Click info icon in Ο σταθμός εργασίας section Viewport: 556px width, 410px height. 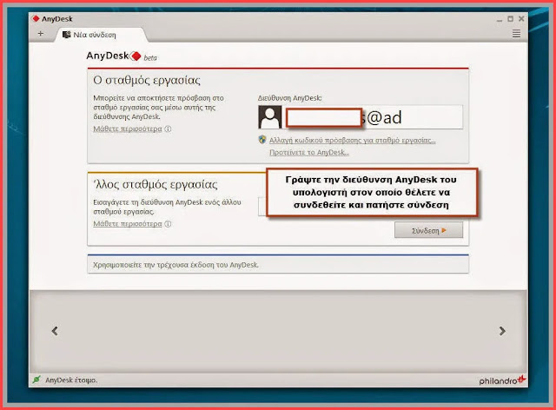coord(168,129)
